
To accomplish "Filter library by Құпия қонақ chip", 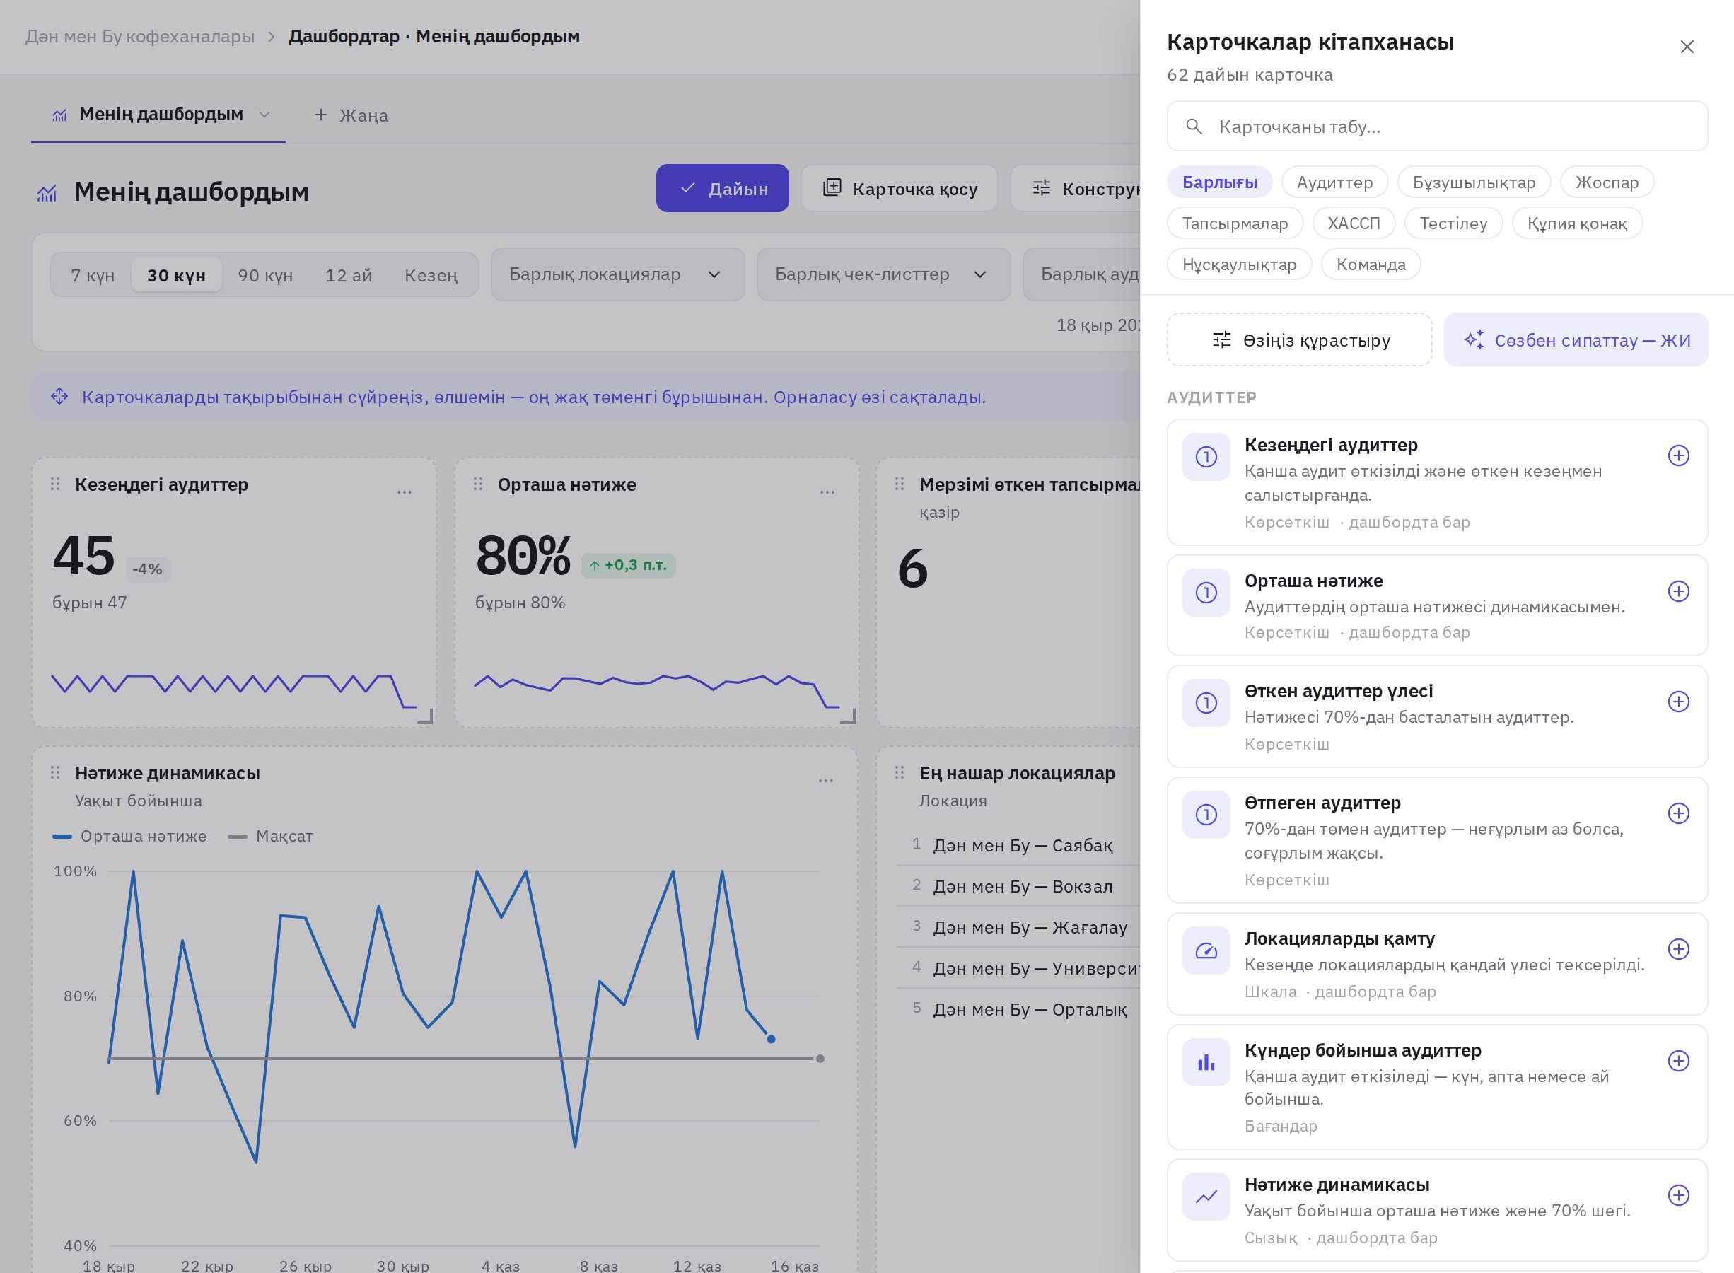I will pyautogui.click(x=1577, y=223).
